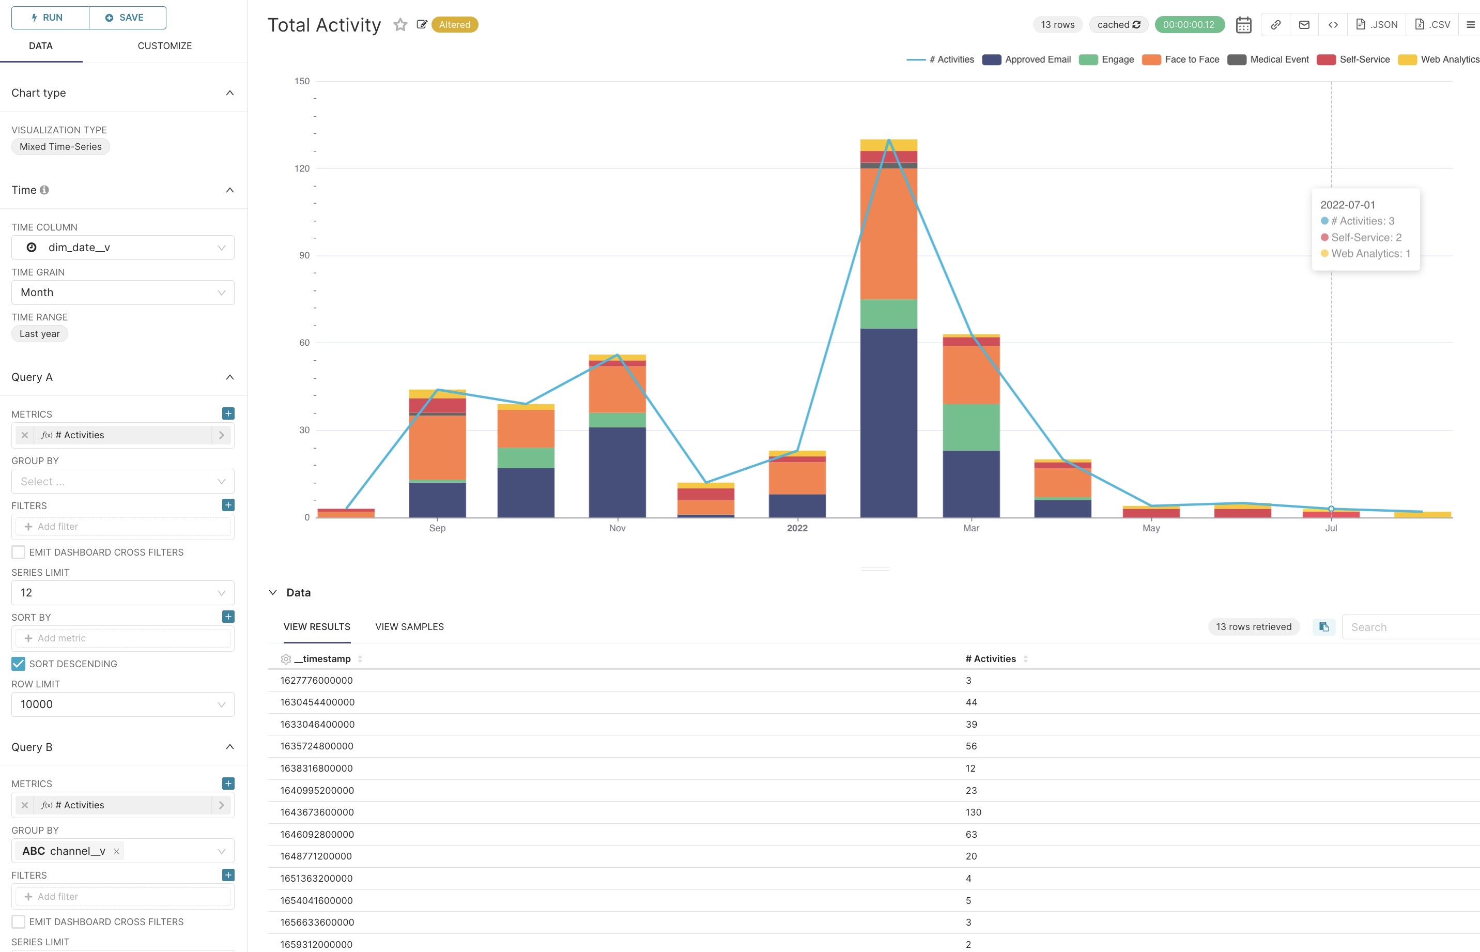Click the edit chart properties pencil icon

point(422,25)
